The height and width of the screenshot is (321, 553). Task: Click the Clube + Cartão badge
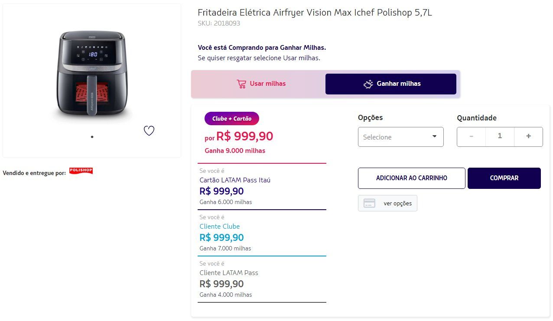pos(231,119)
